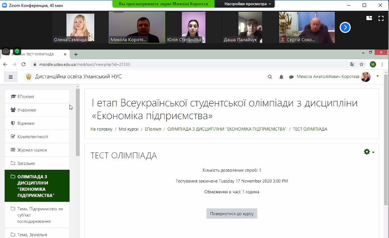Bookmark this page with the star

point(362,64)
